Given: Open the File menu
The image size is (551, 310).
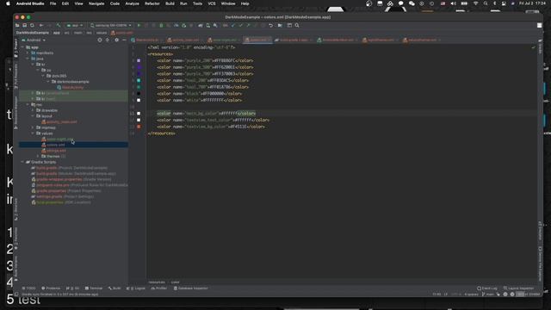Looking at the screenshot, I should point(53,3).
